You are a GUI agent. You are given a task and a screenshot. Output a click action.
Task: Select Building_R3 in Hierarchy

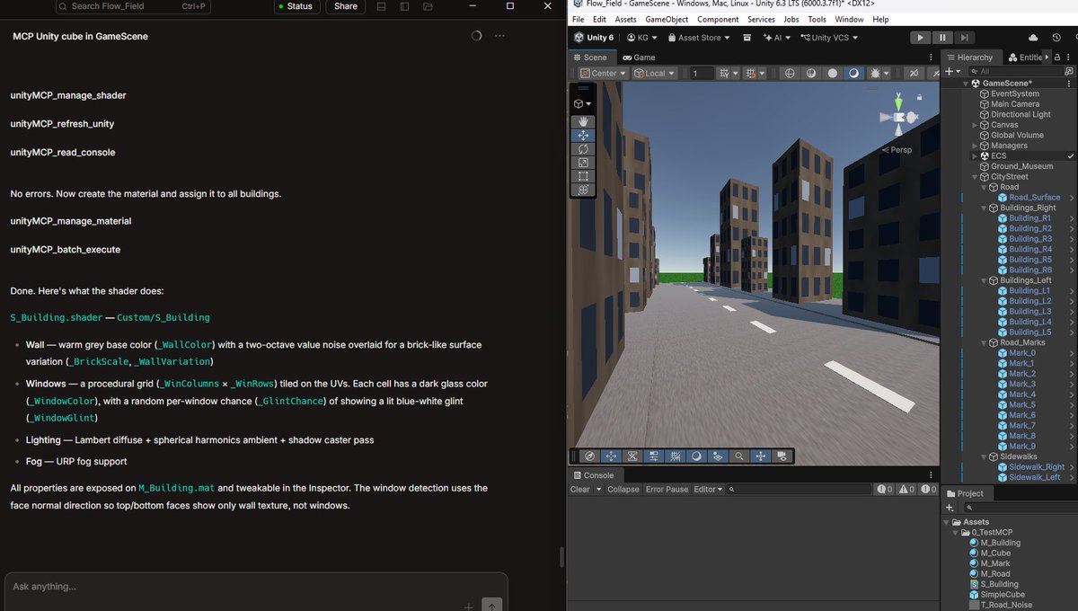(x=1029, y=239)
